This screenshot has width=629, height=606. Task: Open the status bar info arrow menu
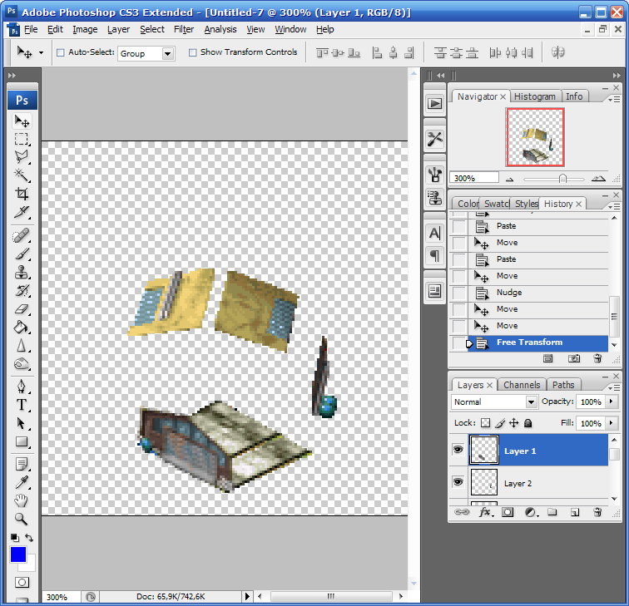(247, 596)
